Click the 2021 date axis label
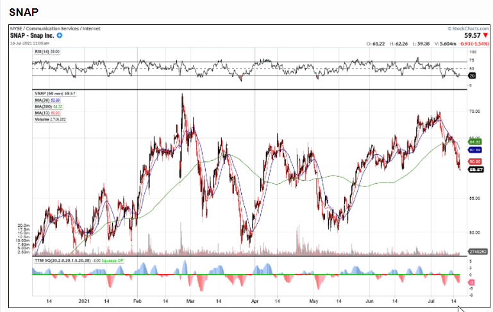 point(84,301)
